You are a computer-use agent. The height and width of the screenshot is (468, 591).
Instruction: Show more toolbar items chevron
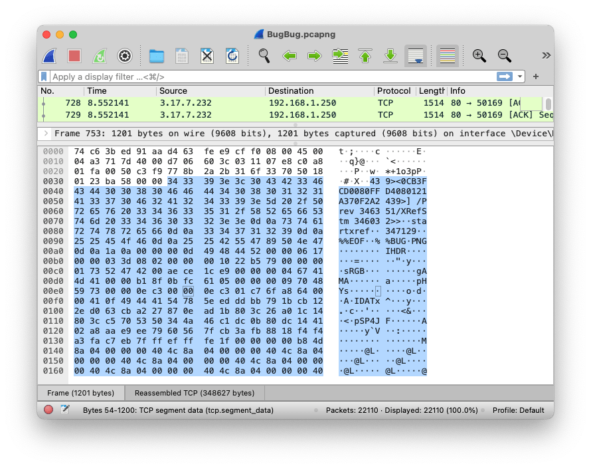click(x=546, y=56)
